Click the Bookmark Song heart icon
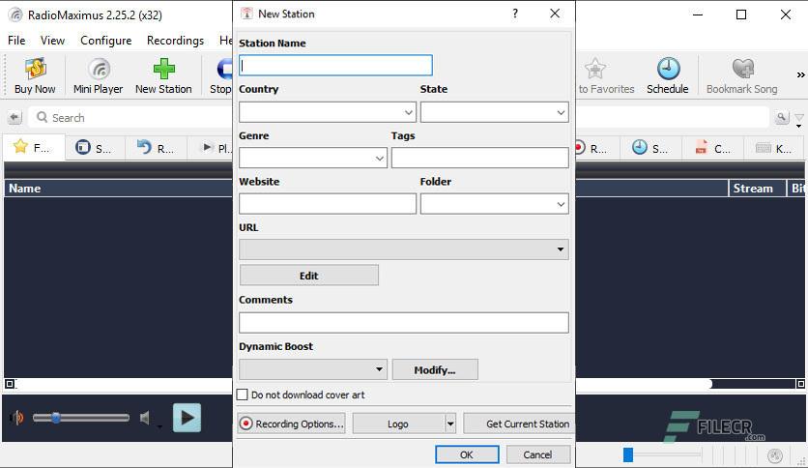The width and height of the screenshot is (808, 468). (742, 69)
